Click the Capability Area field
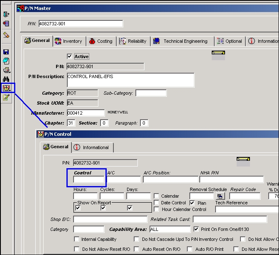 [170, 229]
